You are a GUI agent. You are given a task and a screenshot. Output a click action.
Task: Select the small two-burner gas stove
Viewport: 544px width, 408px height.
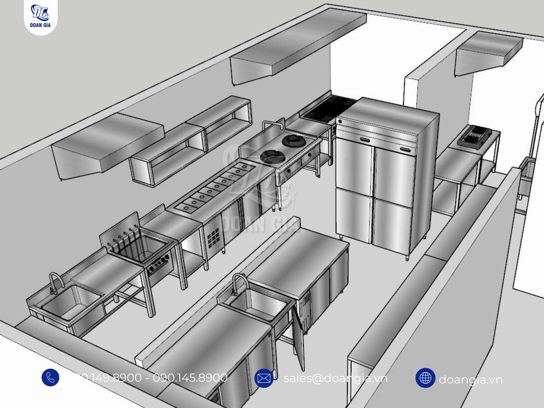tap(474, 136)
